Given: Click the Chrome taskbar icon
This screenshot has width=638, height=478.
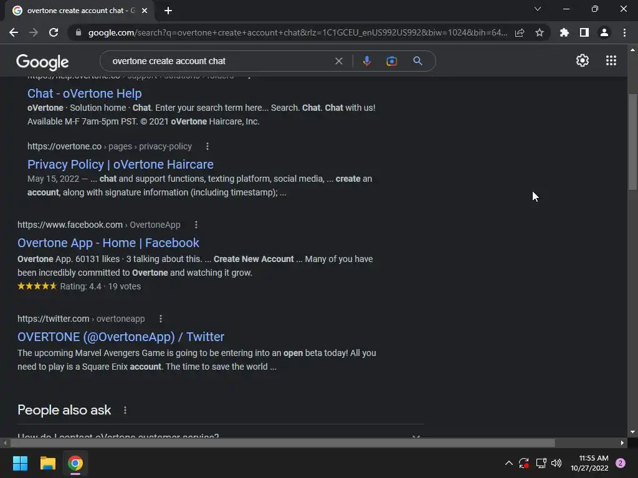Looking at the screenshot, I should click(75, 463).
